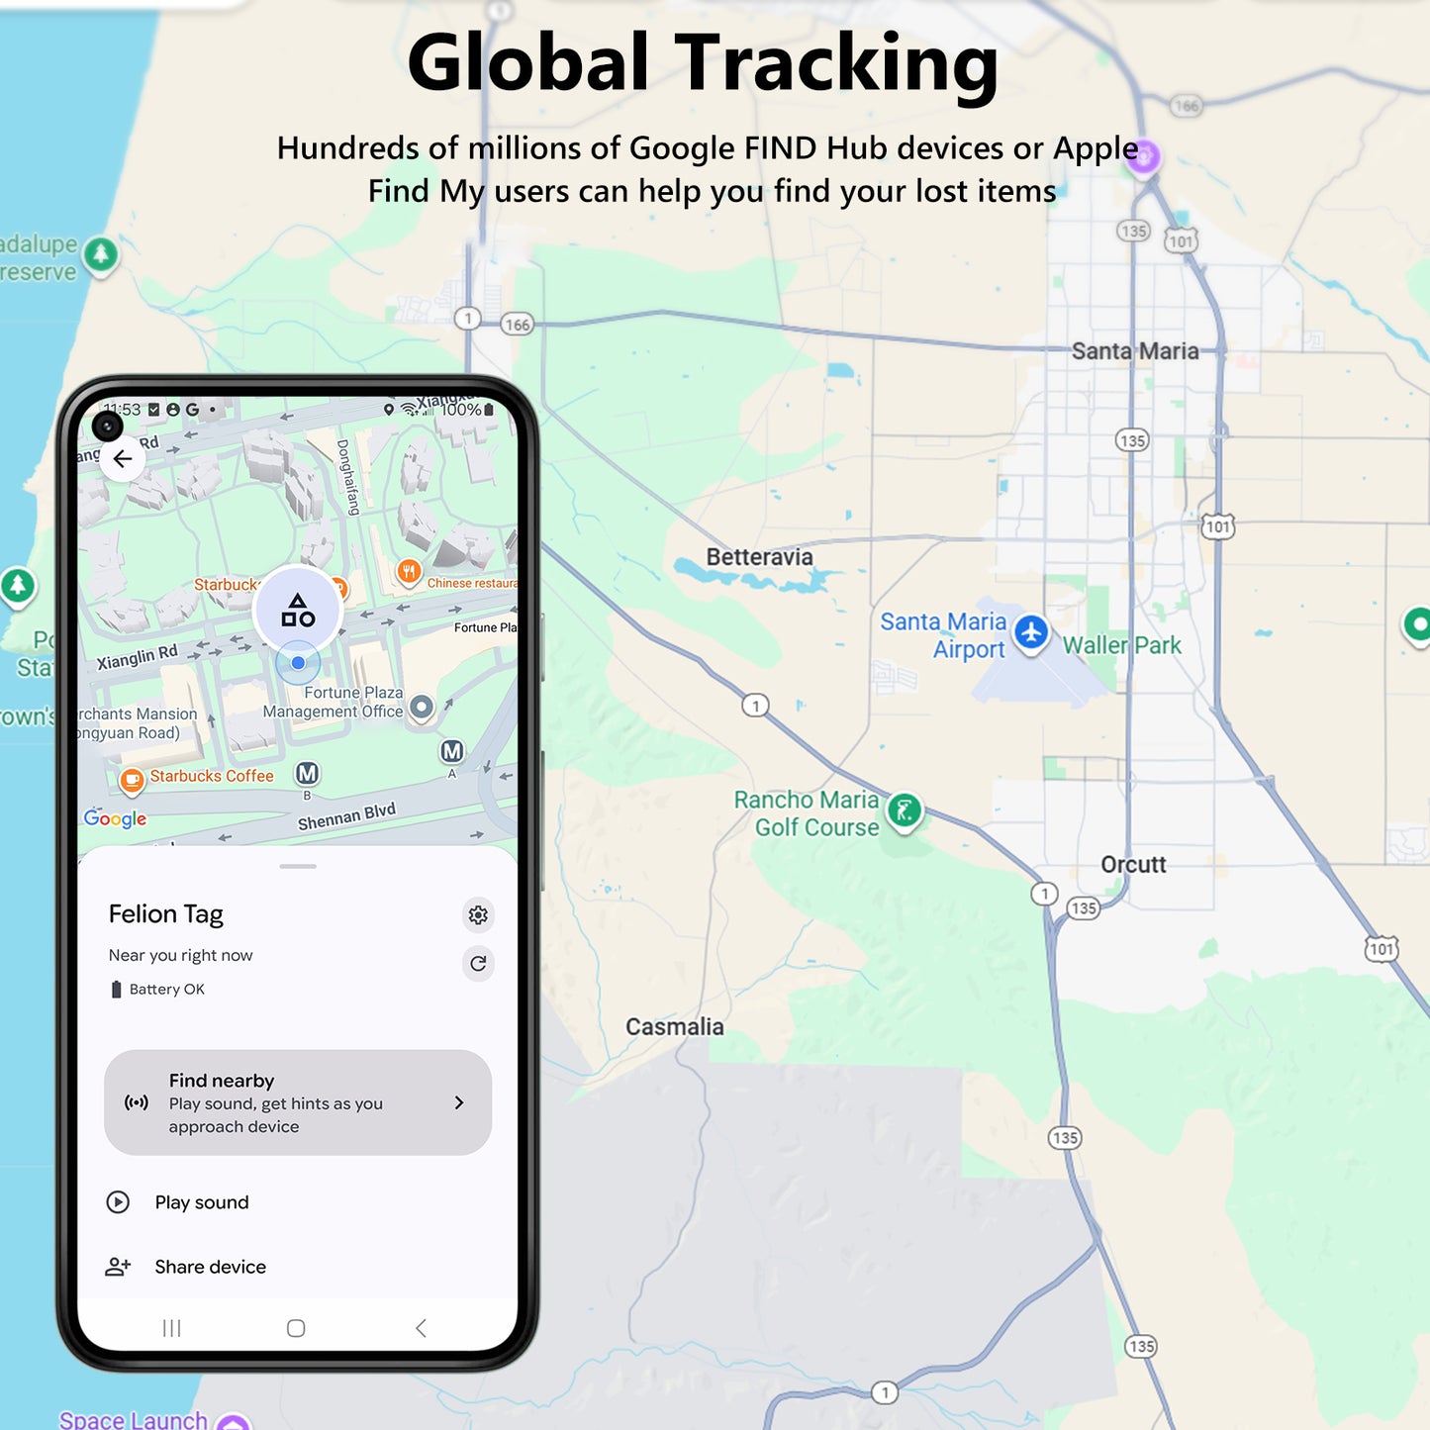The height and width of the screenshot is (1430, 1430).
Task: Select the Chinese restaurant fork marker
Action: (409, 572)
